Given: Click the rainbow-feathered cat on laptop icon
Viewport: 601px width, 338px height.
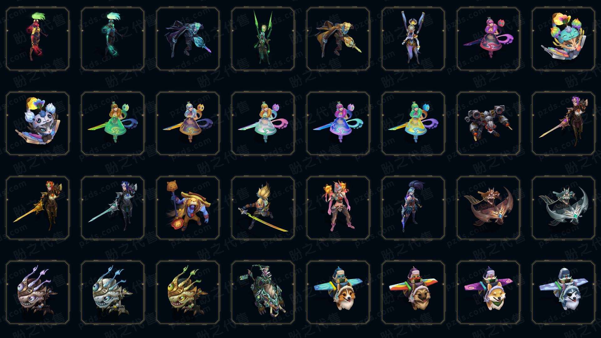Looking at the screenshot, I should 563,39.
